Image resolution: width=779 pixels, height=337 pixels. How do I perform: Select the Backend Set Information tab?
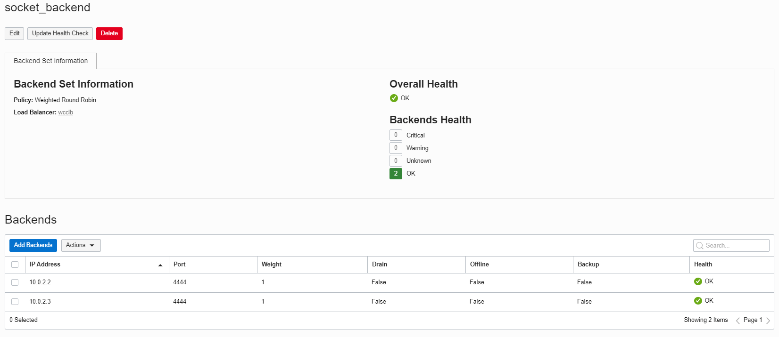(x=50, y=61)
